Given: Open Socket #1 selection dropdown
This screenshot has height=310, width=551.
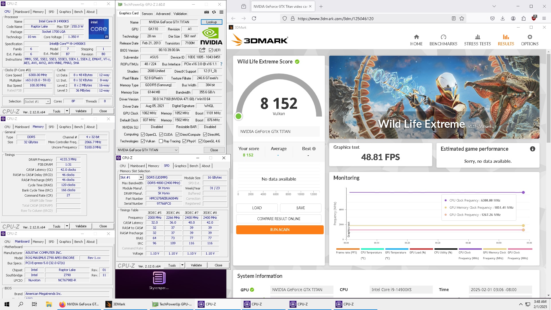Looking at the screenshot, I should (37, 101).
